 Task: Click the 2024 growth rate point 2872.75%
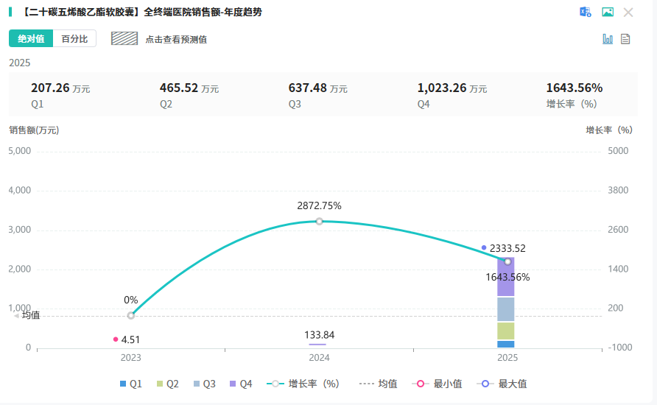(x=319, y=221)
